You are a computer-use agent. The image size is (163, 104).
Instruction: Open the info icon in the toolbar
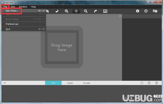click(x=137, y=11)
